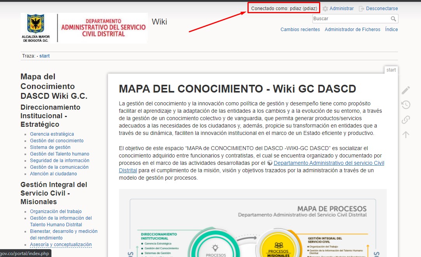The image size is (421, 257).
Task: Open Gestión de la comunicación link
Action: pos(59,167)
